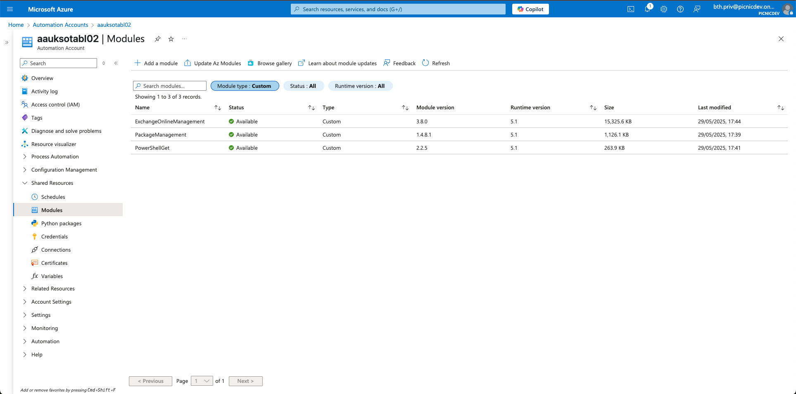Open the top bar feedback icon

[x=697, y=9]
